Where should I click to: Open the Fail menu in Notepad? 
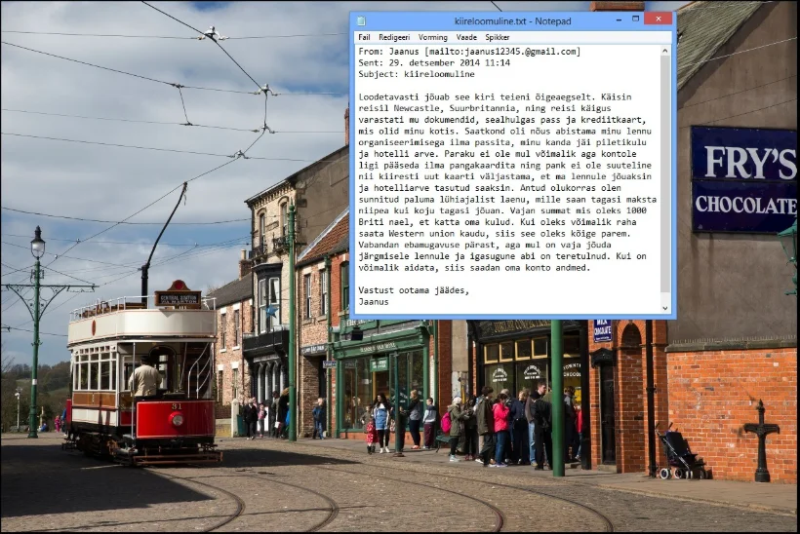[364, 37]
